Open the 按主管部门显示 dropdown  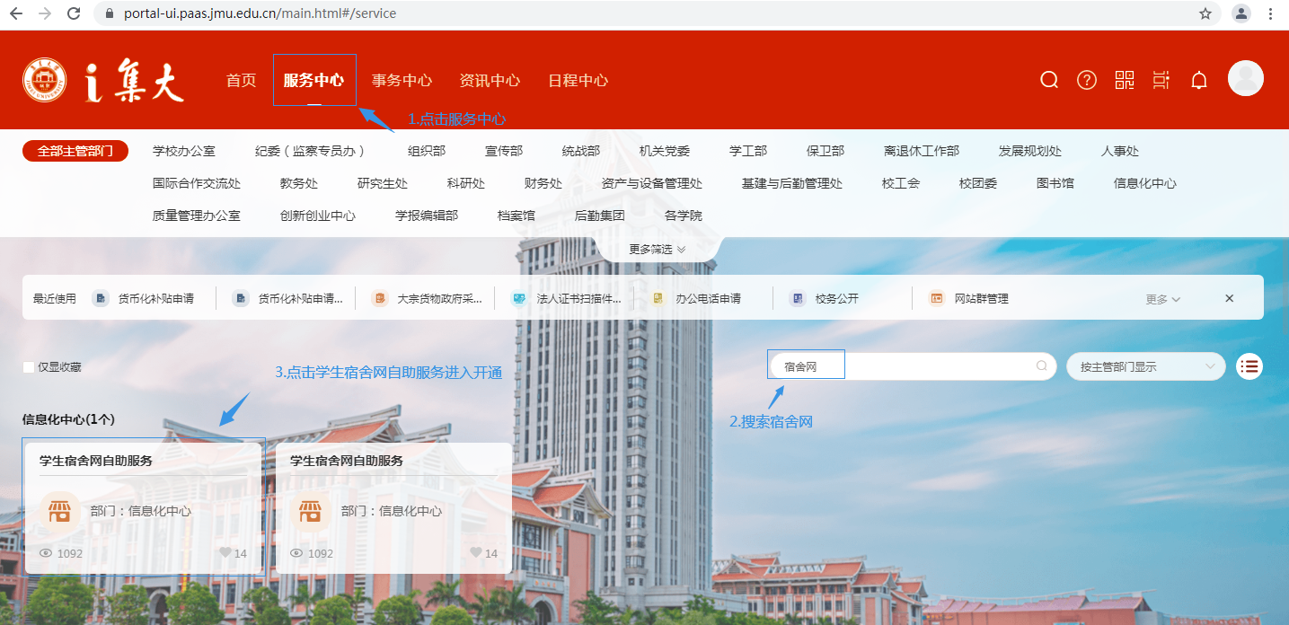1145,366
